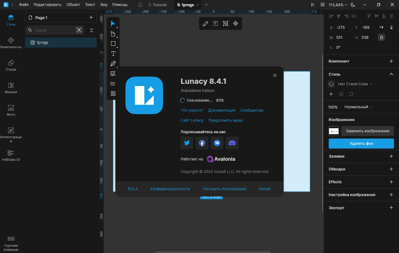The image size is (399, 253).
Task: Open the Наборы UI sidebar panel
Action: click(11, 155)
